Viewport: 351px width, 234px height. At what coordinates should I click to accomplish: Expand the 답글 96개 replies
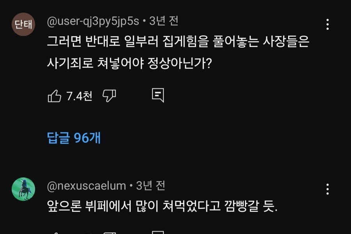pos(74,137)
